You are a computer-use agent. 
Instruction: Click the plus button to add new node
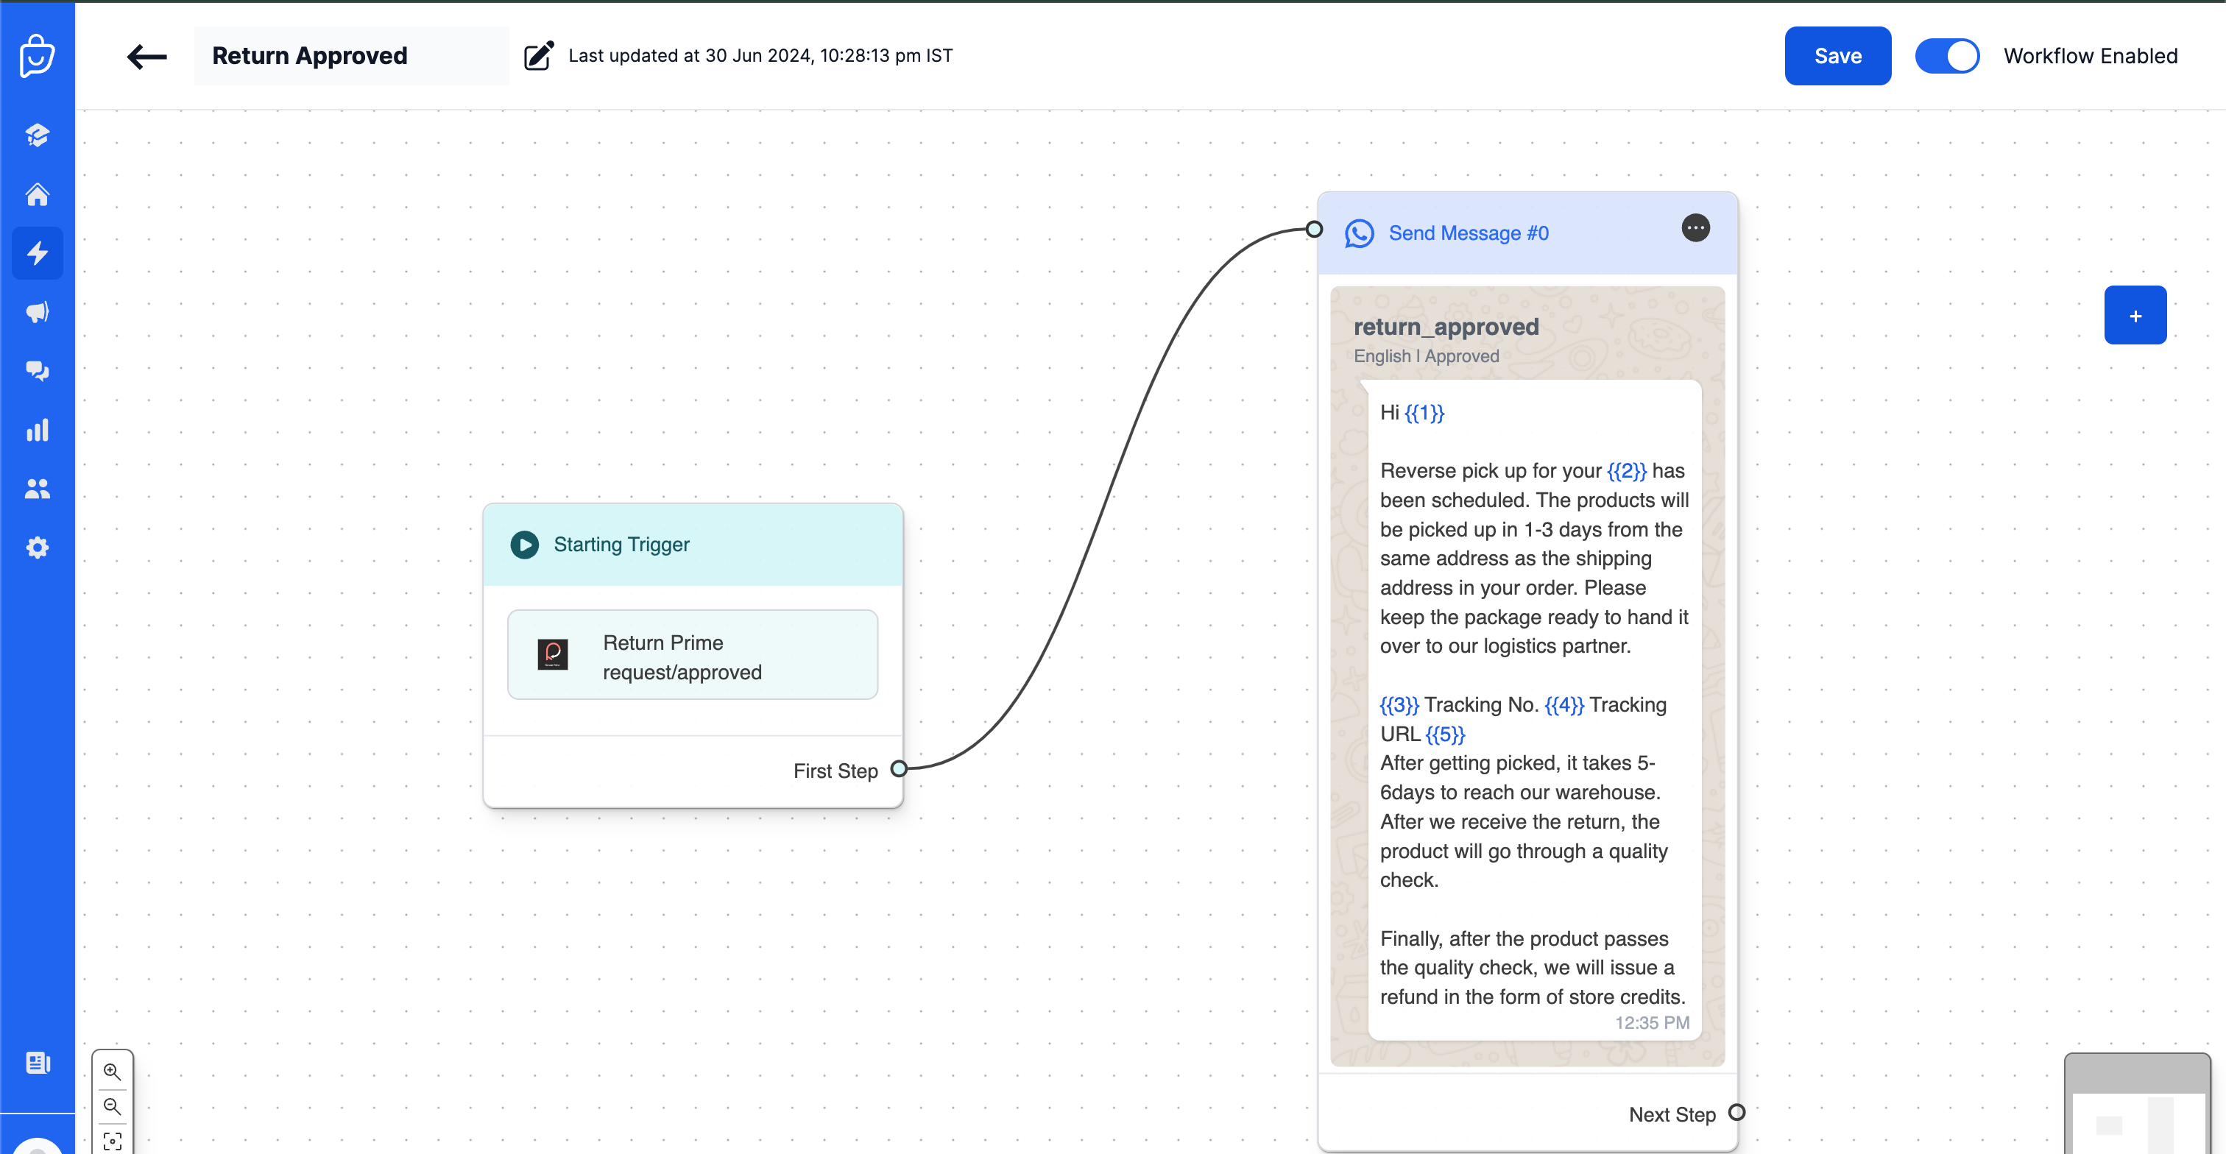click(x=2135, y=315)
